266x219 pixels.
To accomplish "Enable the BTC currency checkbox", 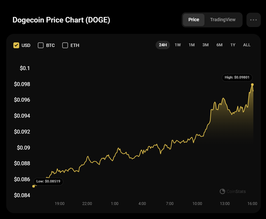I will tap(41, 45).
